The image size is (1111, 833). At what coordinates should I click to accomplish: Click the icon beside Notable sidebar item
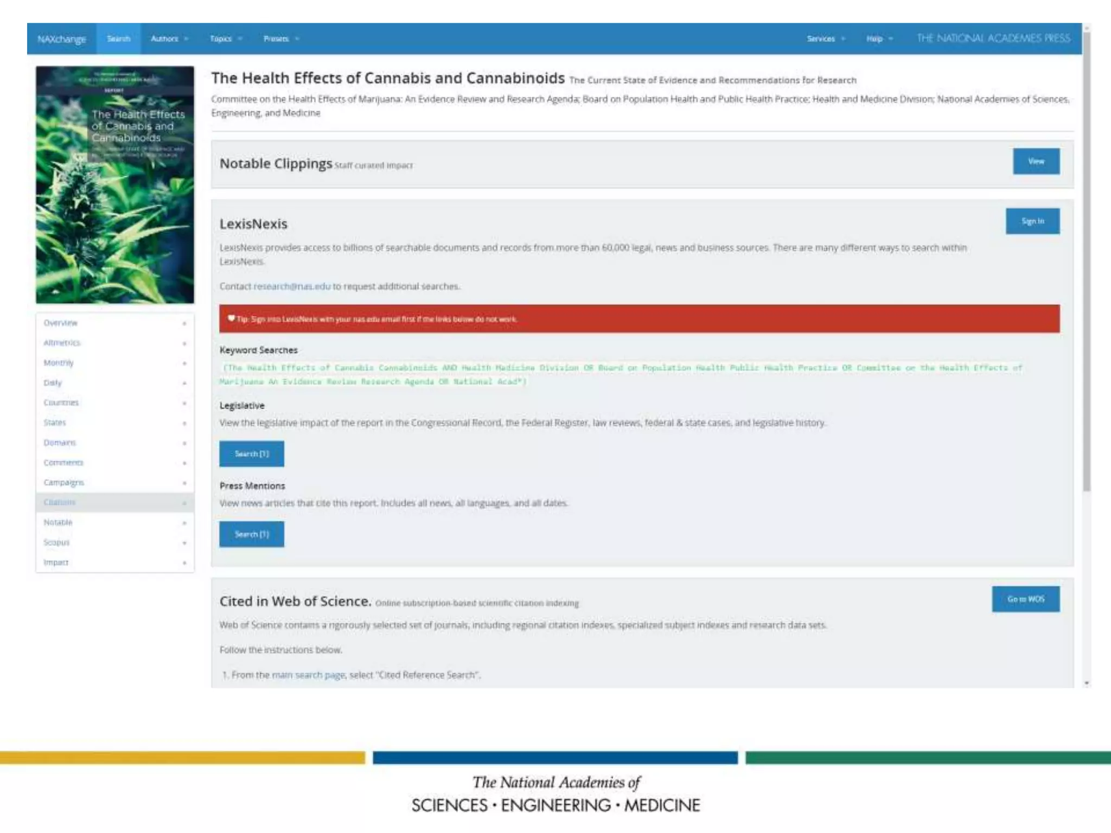coord(184,523)
